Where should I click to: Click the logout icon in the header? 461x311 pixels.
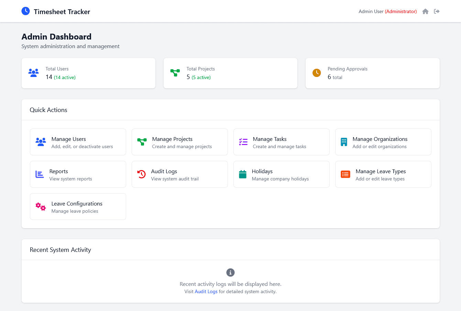pyautogui.click(x=437, y=11)
